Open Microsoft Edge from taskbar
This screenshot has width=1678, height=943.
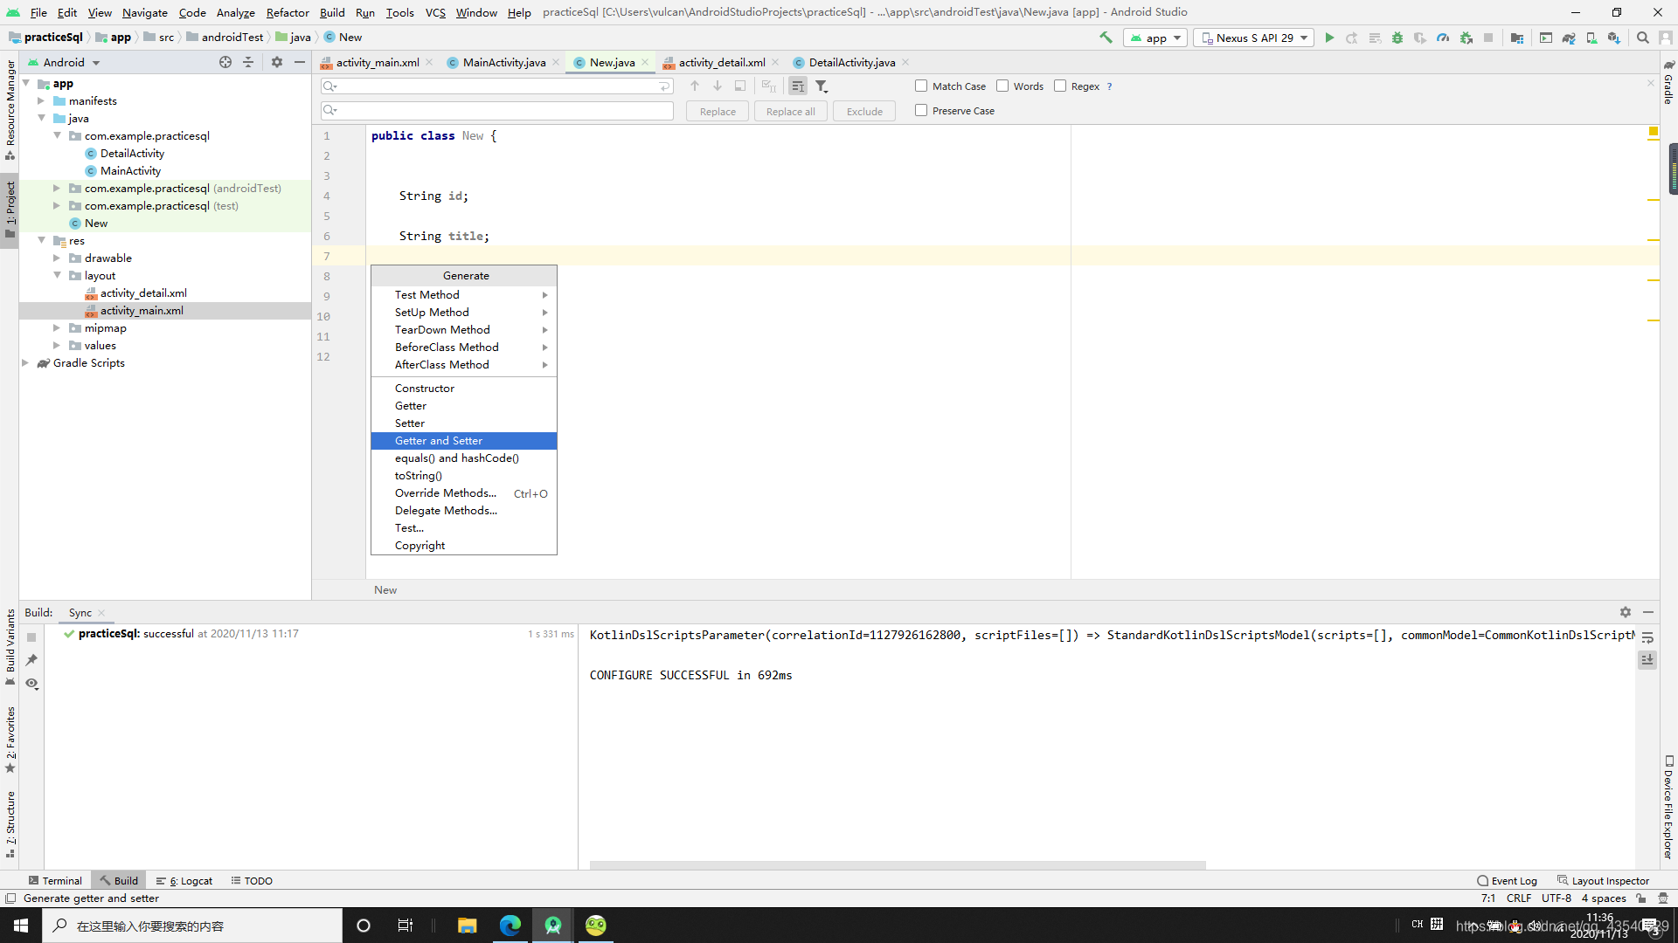click(510, 926)
